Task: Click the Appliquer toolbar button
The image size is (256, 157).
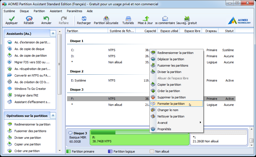Action: click(12, 20)
